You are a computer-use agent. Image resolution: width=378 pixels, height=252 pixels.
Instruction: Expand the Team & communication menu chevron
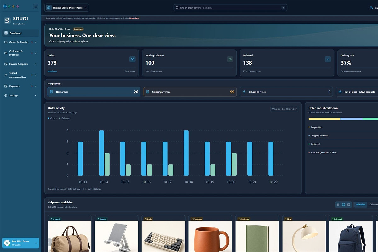[x=36, y=75]
